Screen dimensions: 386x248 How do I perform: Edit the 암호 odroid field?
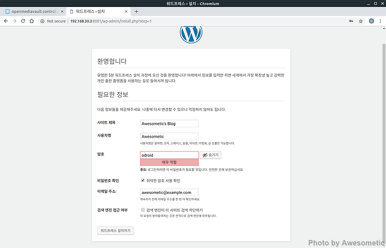pos(169,155)
